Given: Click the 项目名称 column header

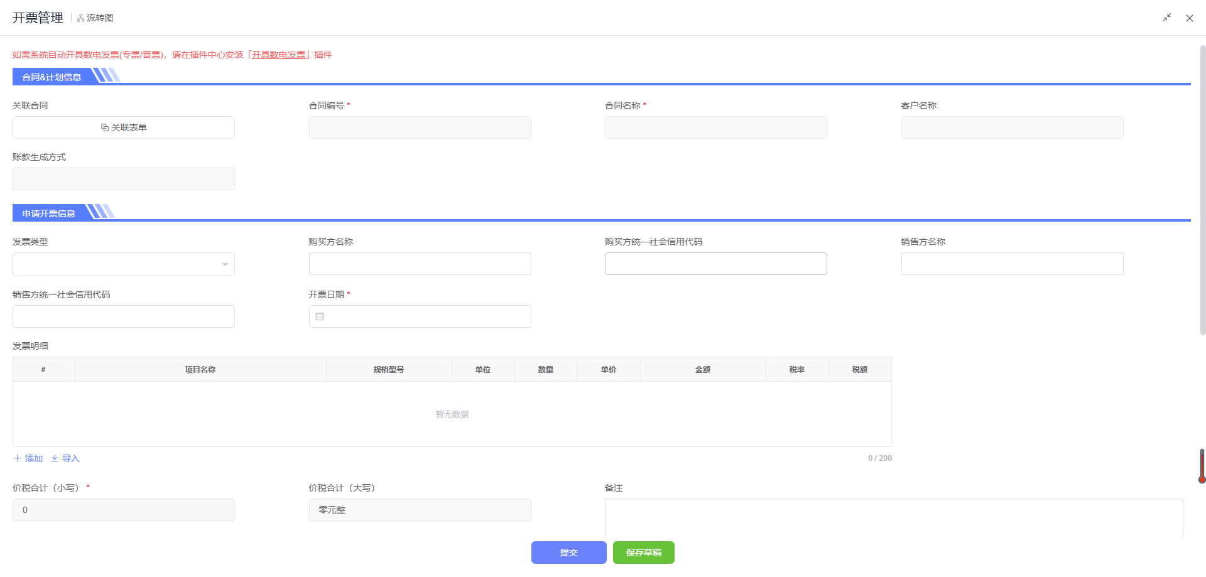Looking at the screenshot, I should (200, 370).
